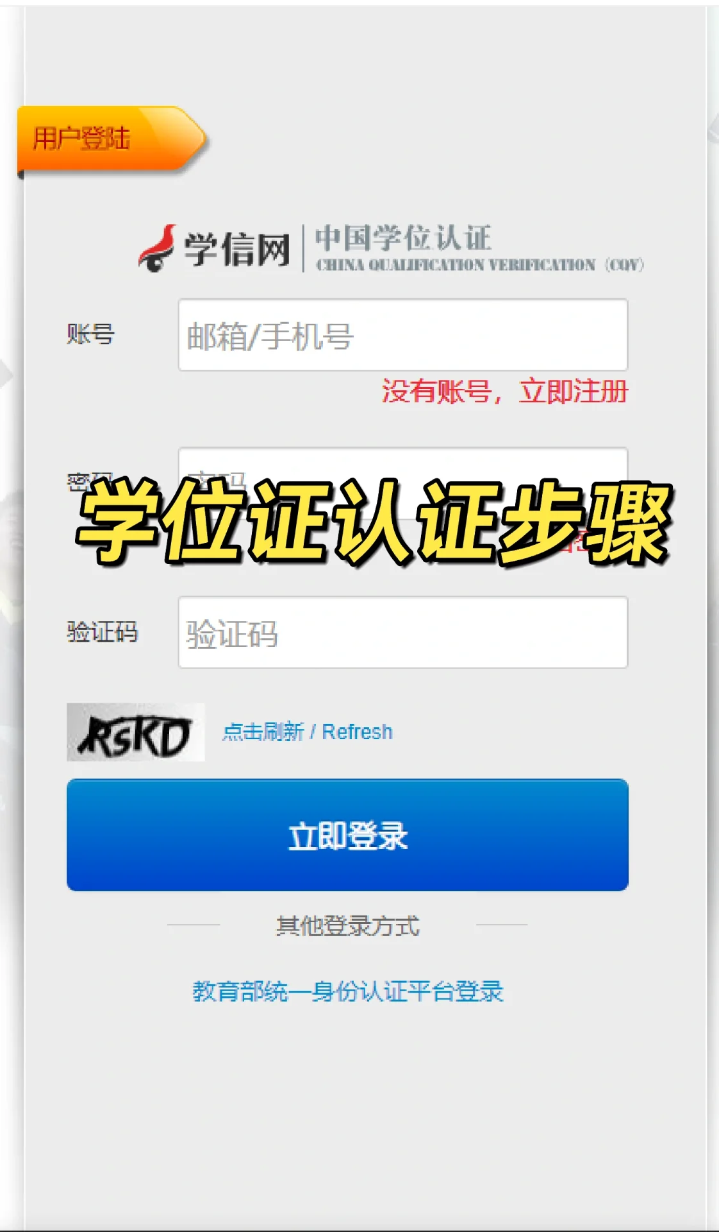719x1232 pixels.
Task: Submit the form with 立即登录 button
Action: tap(347, 835)
